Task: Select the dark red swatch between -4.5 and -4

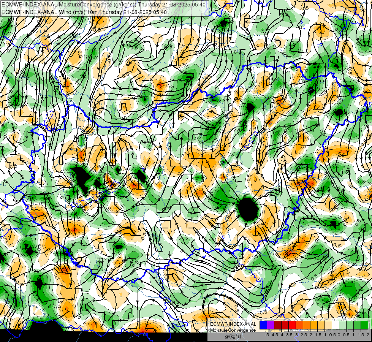Action: pos(278,325)
